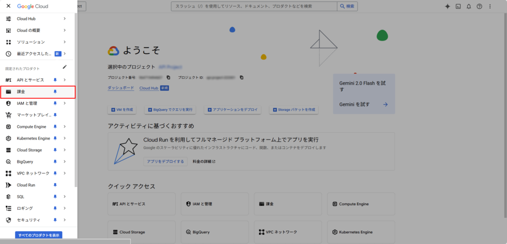507x244 pixels.
Task: Select VPC ネットワーク label in navigation menu
Action: (33, 174)
